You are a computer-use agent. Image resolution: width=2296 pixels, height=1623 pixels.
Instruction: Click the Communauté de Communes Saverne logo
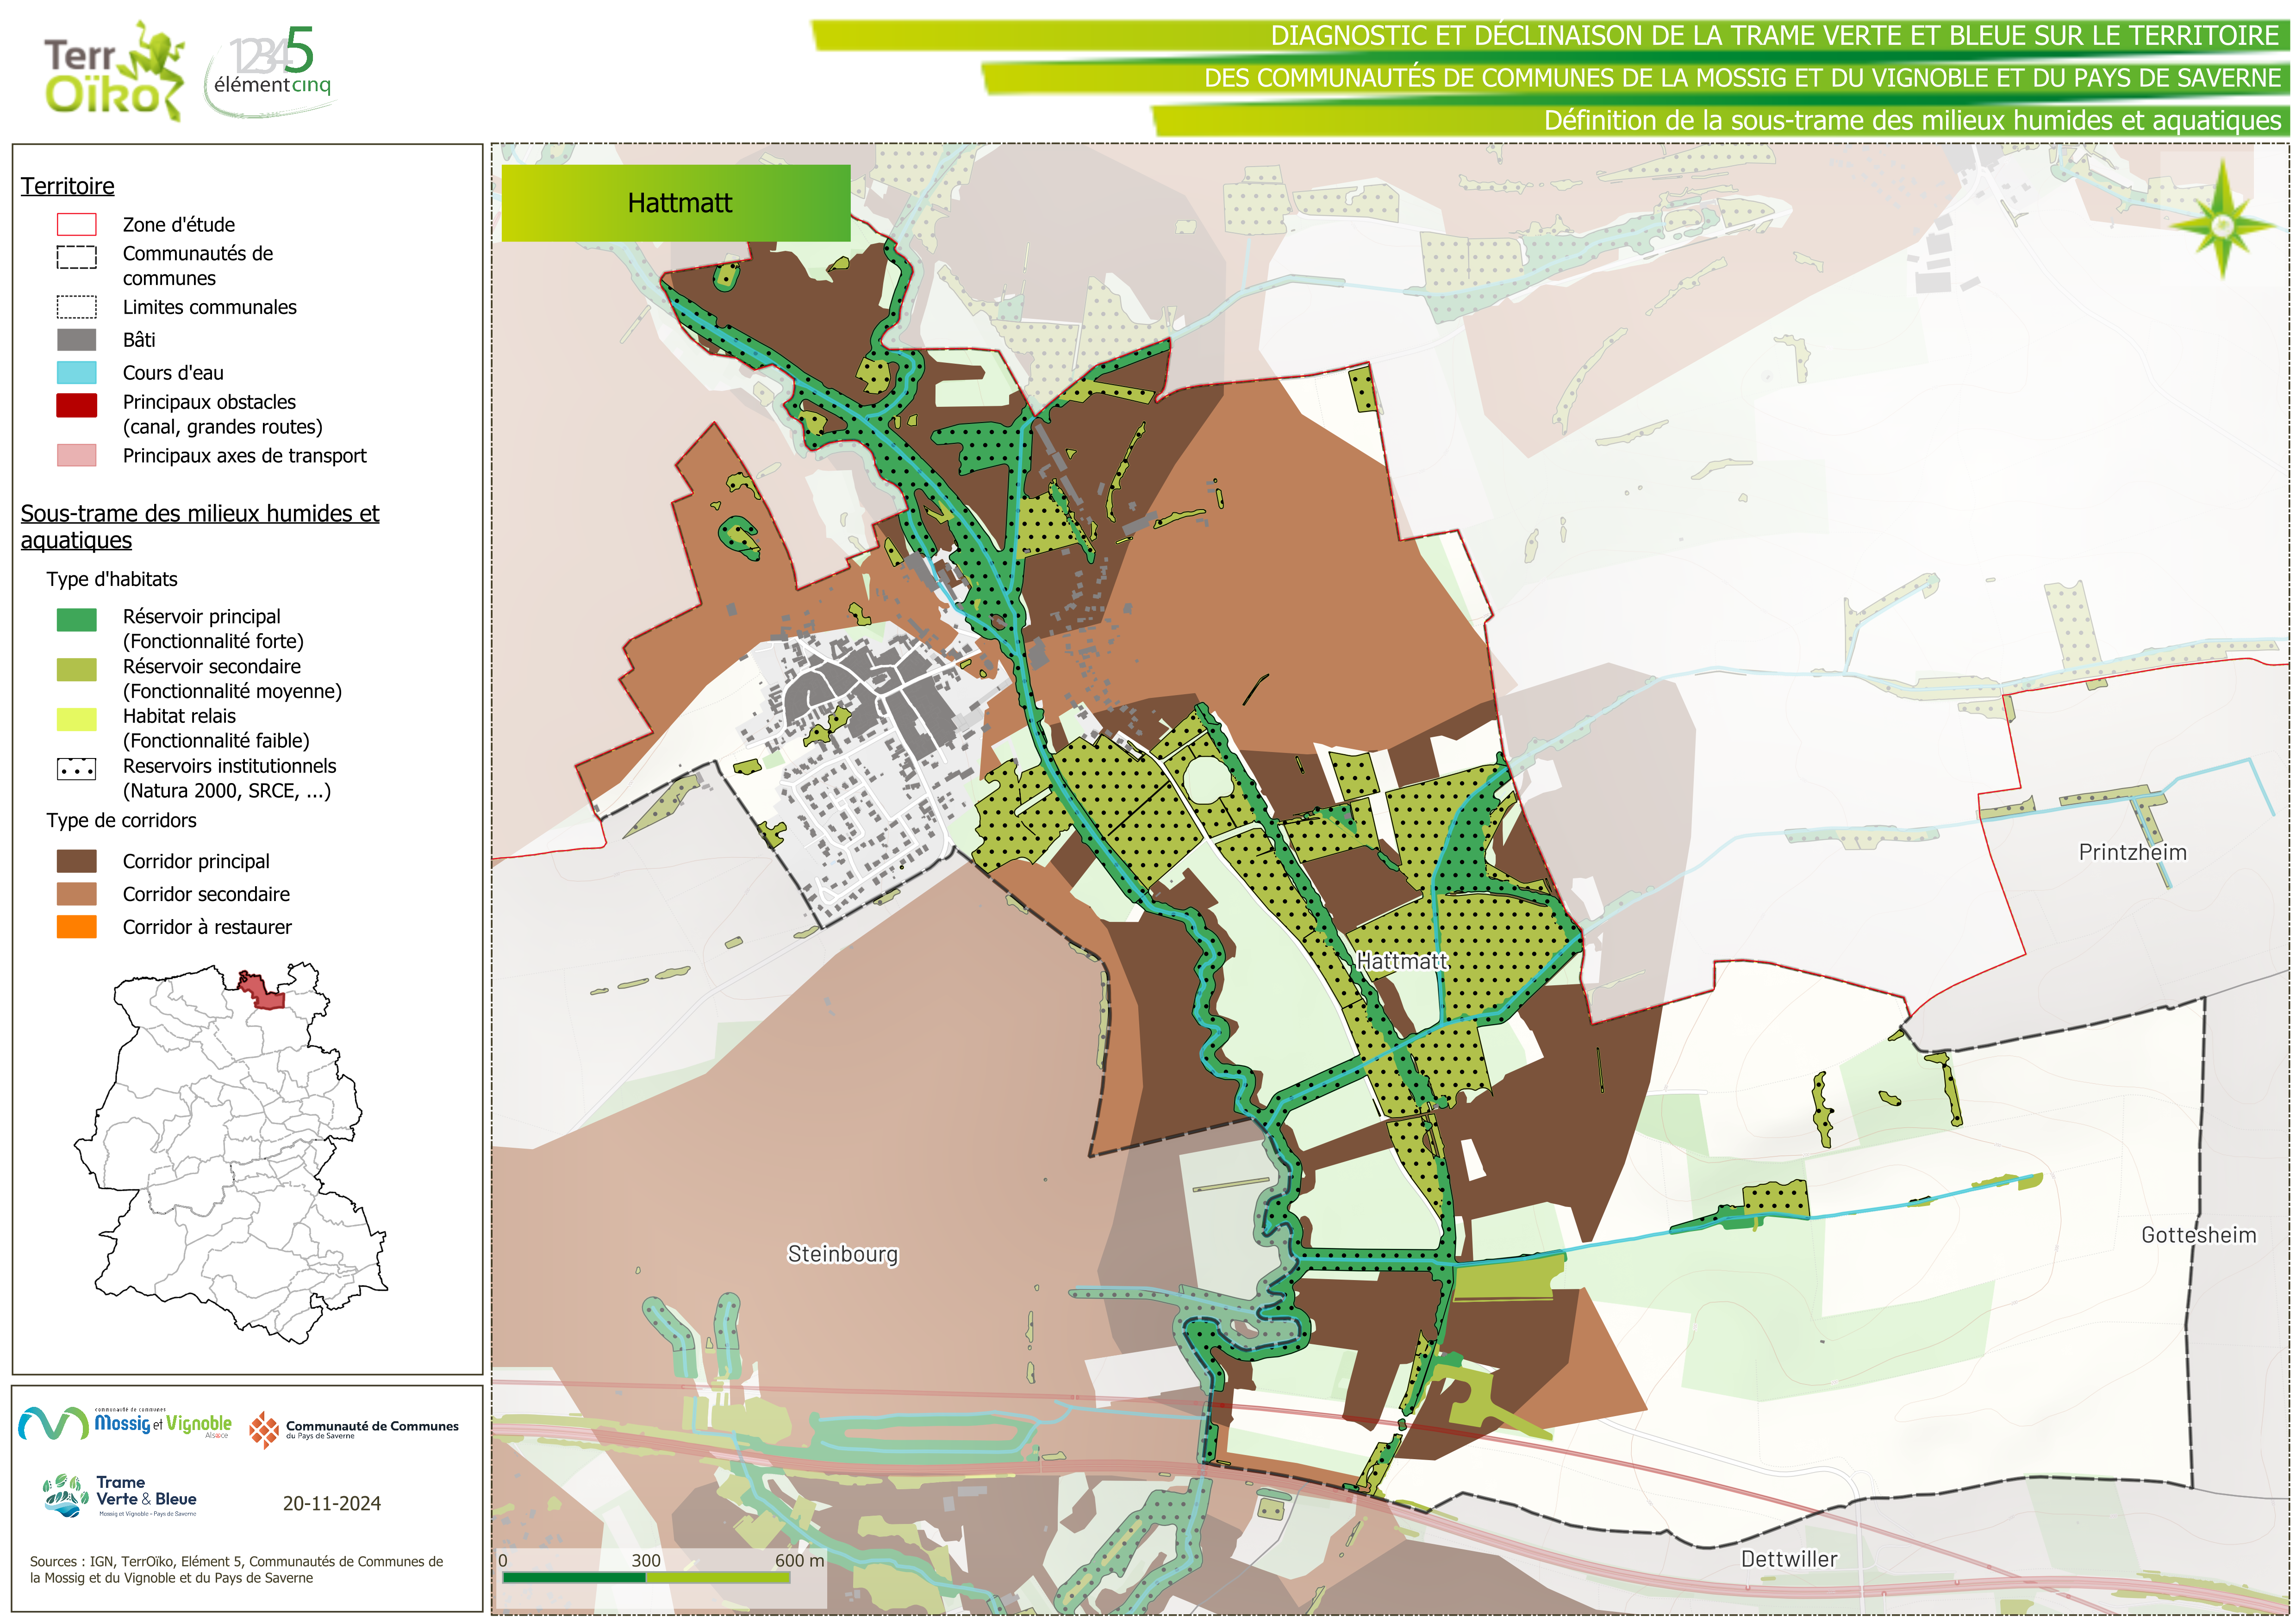354,1430
